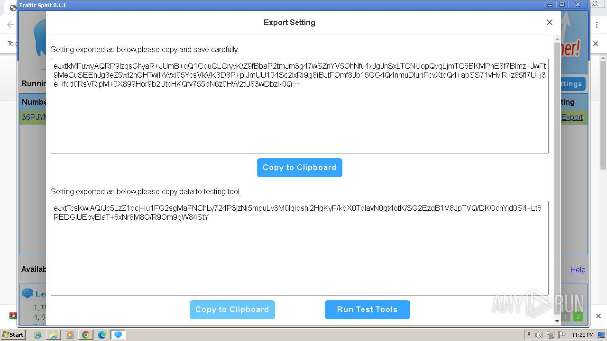The width and height of the screenshot is (607, 341).
Task: Open browser three-dot menu
Action: [x=597, y=25]
